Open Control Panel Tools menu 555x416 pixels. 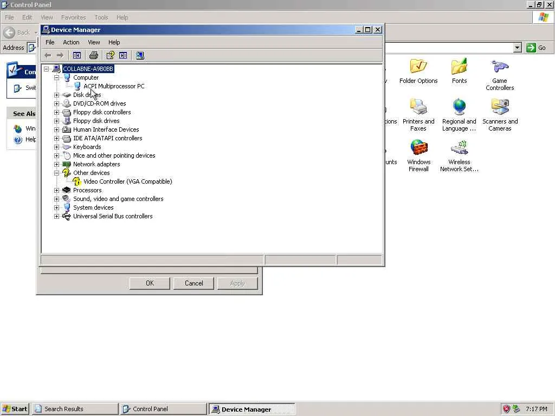click(x=101, y=17)
